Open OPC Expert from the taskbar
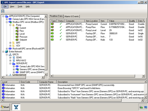Viewport: 148px width, 111px height. [16, 107]
